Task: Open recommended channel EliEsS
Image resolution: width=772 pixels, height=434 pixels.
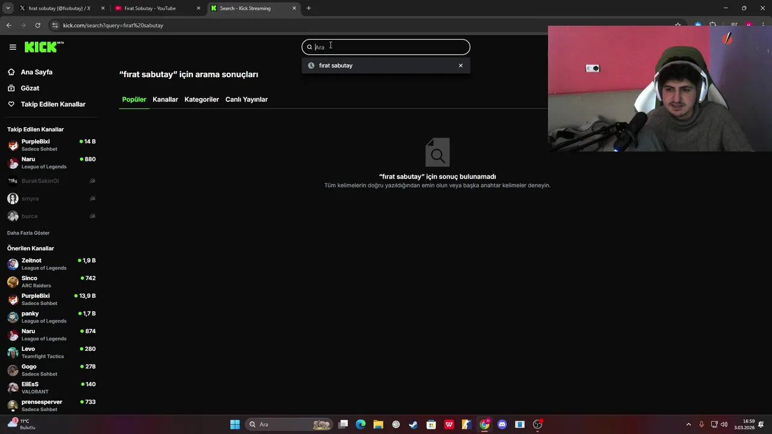Action: [51, 388]
